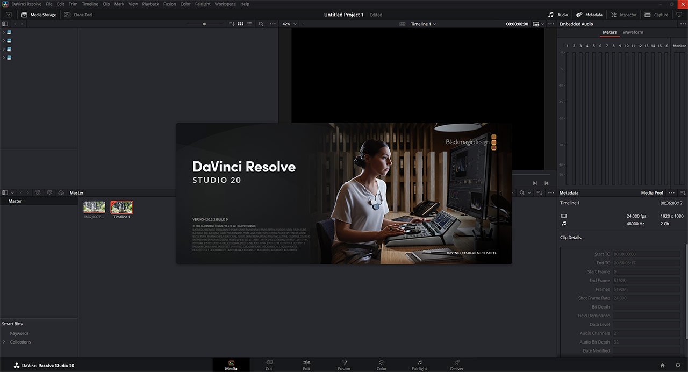The height and width of the screenshot is (372, 688).
Task: Switch storage browser to list view
Action: point(249,24)
